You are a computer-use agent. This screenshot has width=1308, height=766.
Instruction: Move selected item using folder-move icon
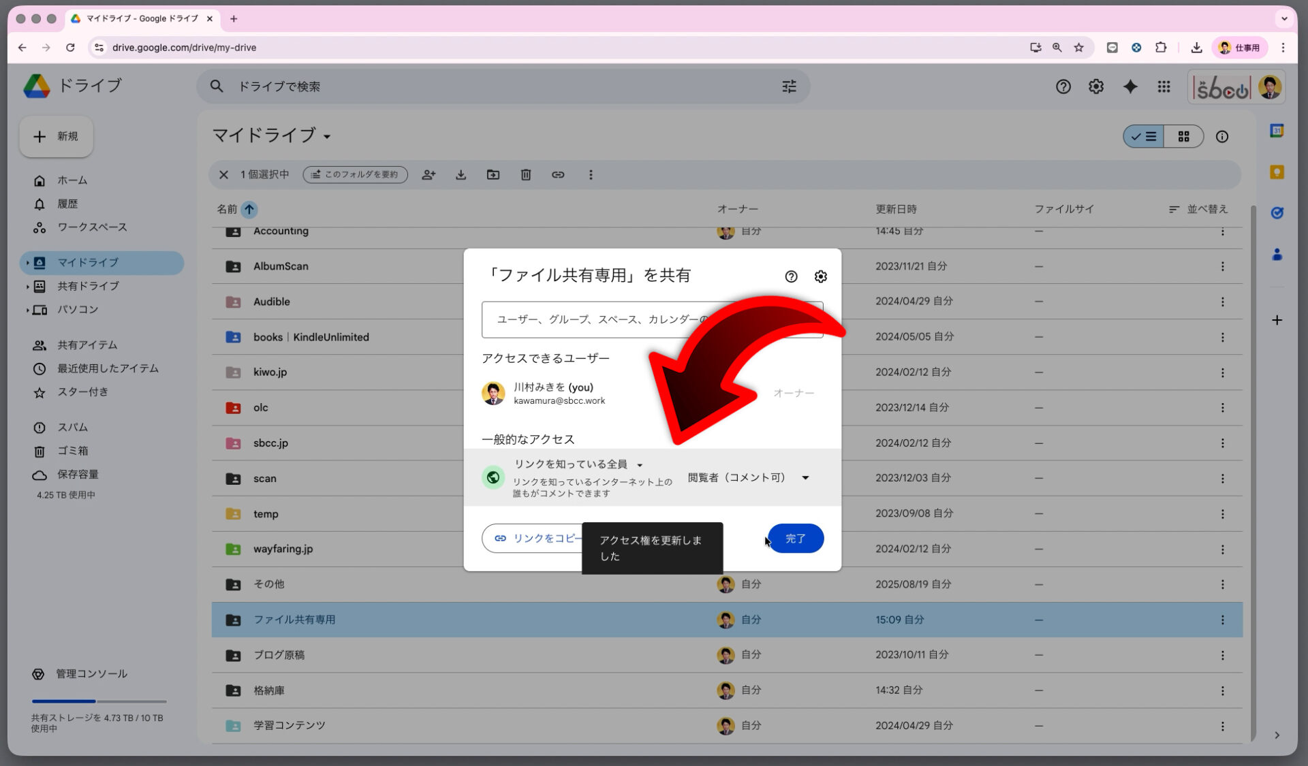(493, 175)
